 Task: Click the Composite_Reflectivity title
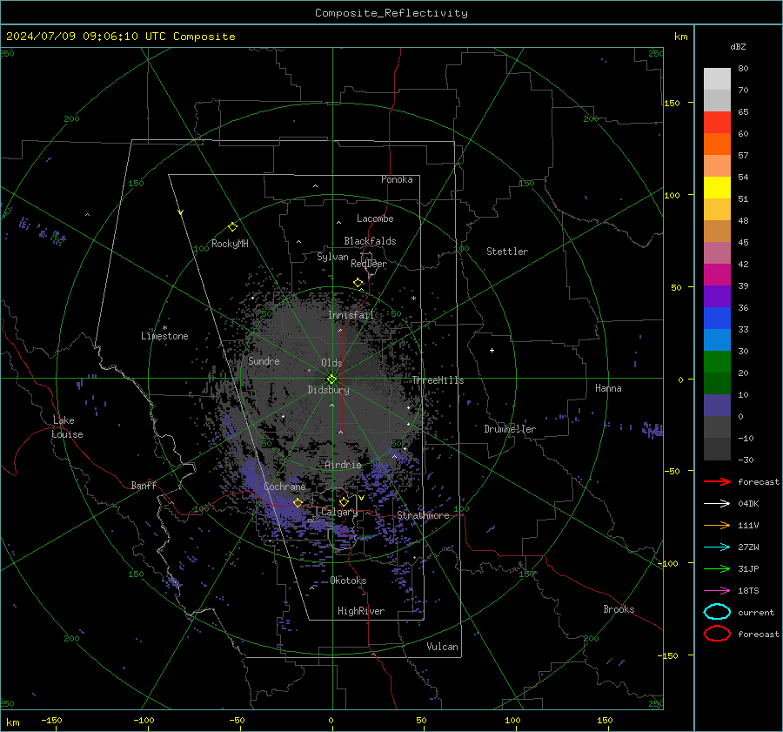click(391, 13)
